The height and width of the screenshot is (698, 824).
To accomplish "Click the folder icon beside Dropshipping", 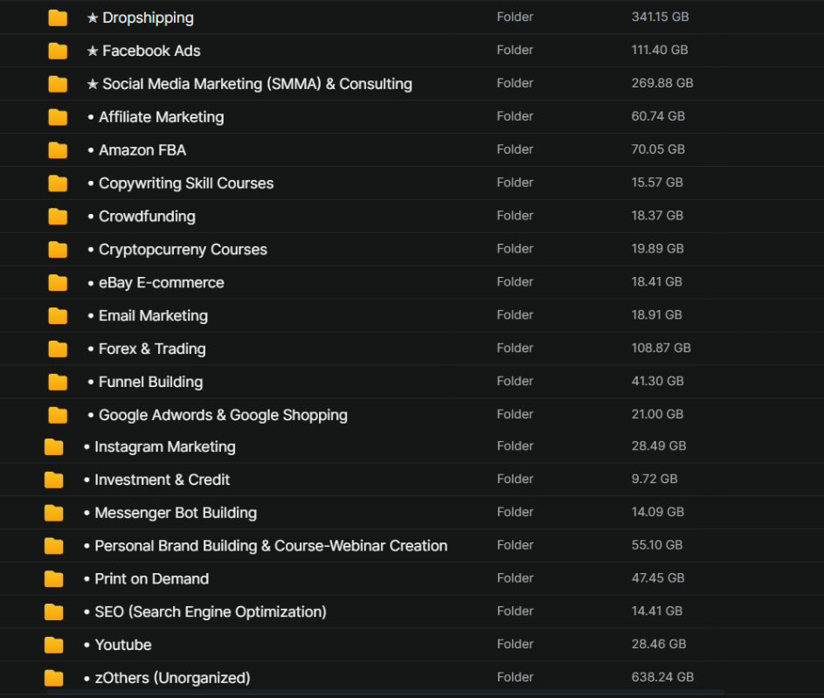I will pyautogui.click(x=58, y=18).
